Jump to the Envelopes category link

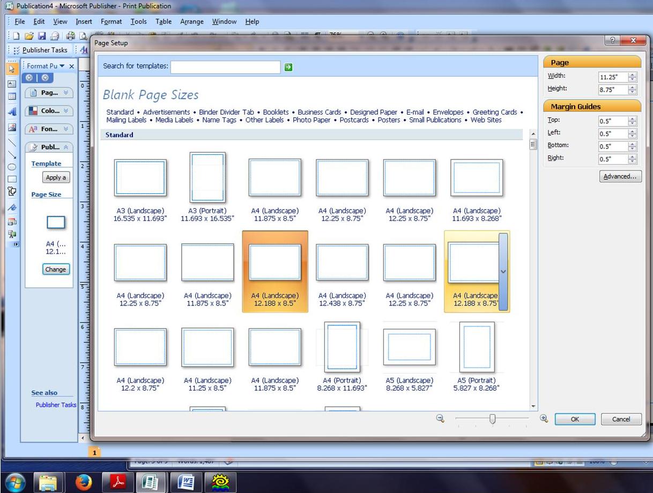(448, 112)
